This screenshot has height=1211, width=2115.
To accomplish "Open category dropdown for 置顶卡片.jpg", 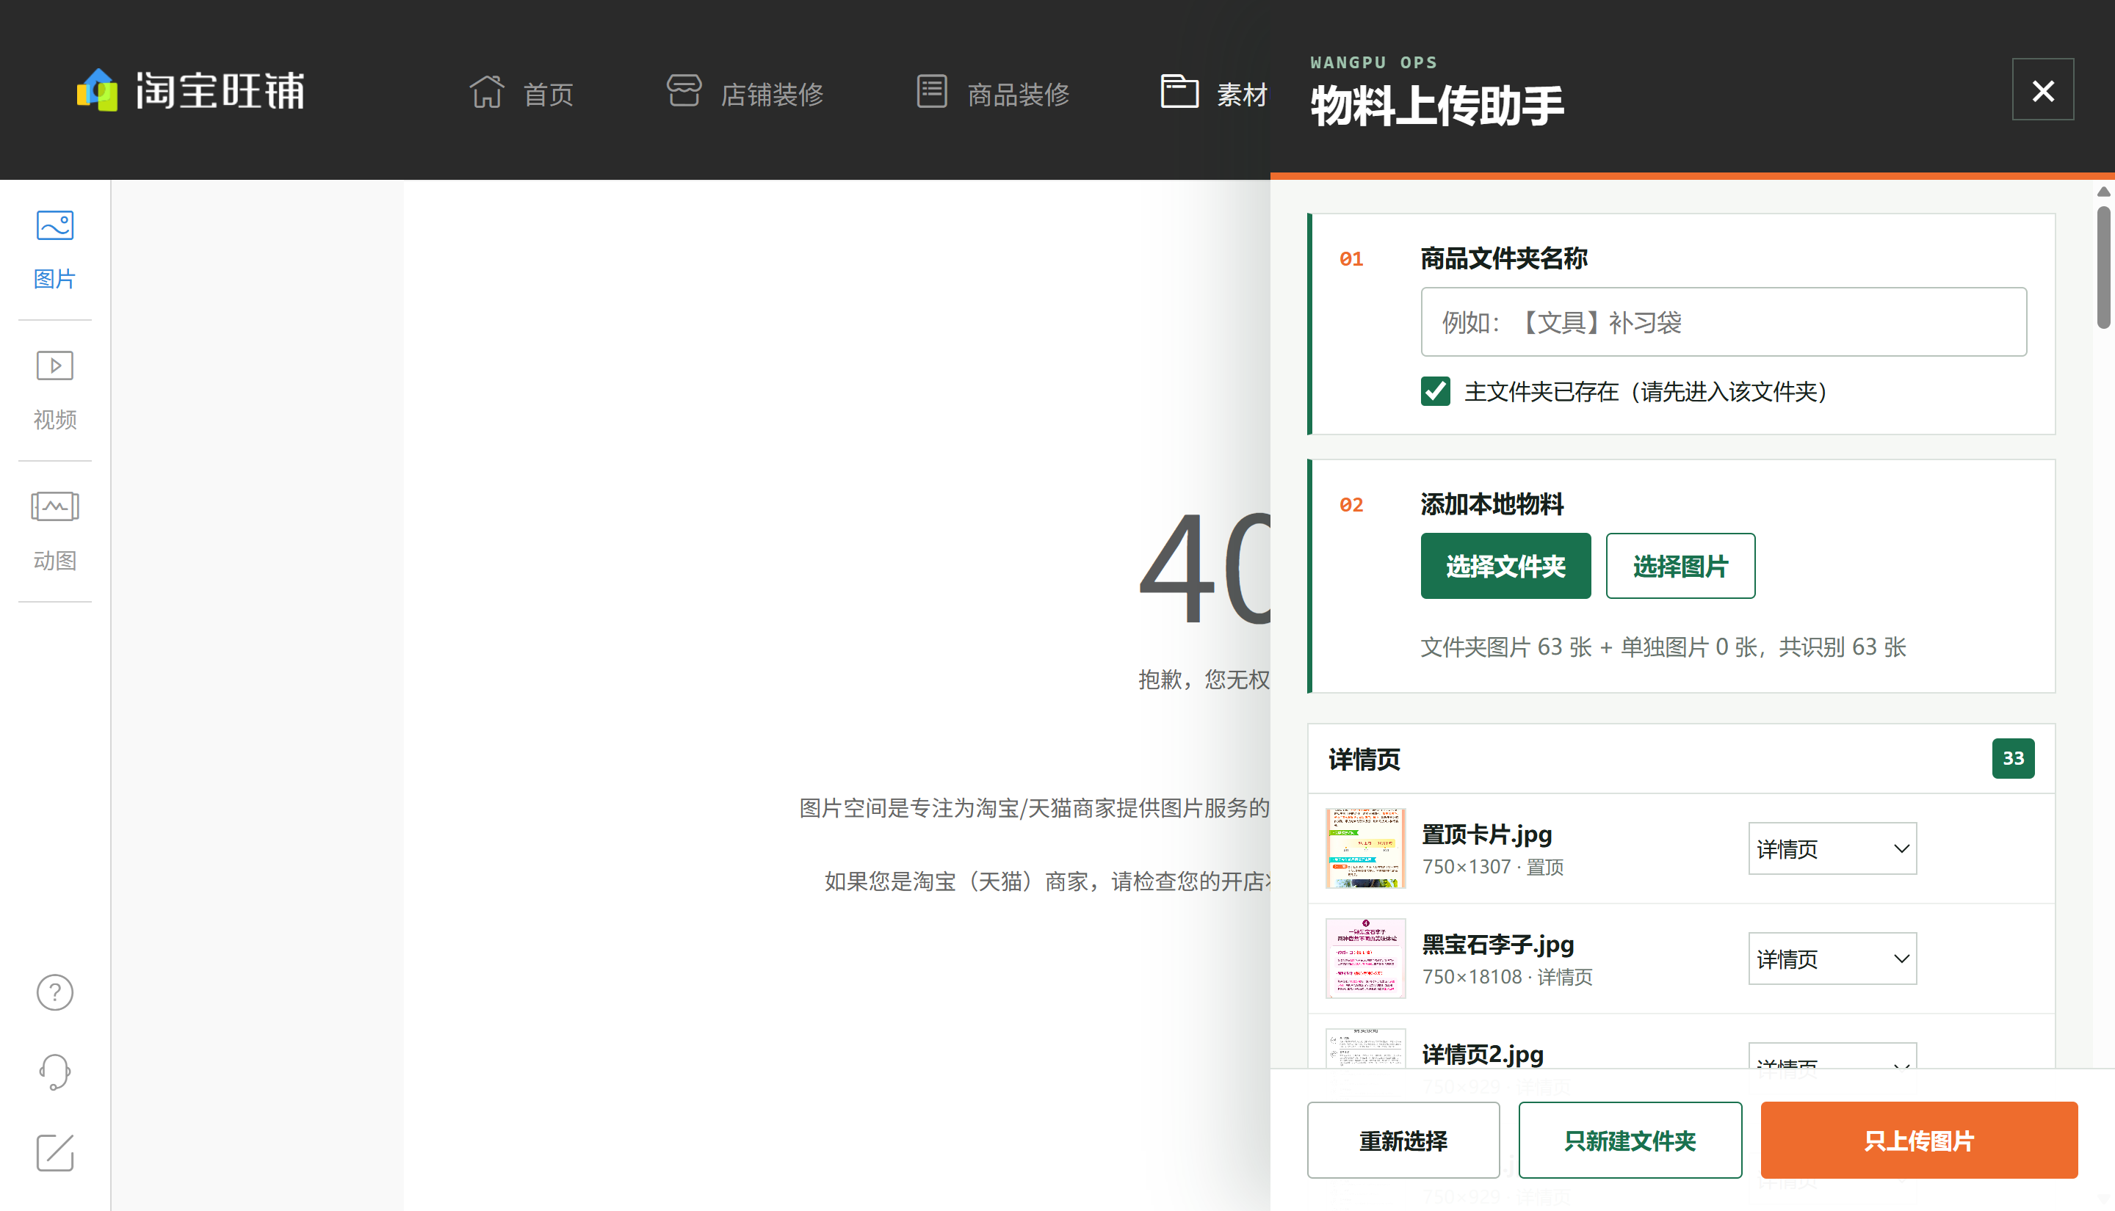I will pos(1832,848).
